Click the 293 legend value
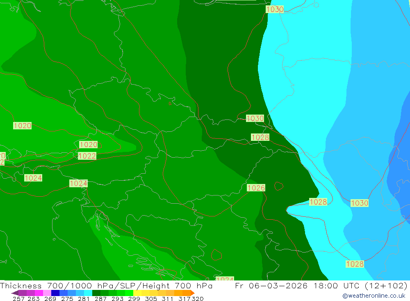The width and height of the screenshot is (410, 301). coord(117,299)
